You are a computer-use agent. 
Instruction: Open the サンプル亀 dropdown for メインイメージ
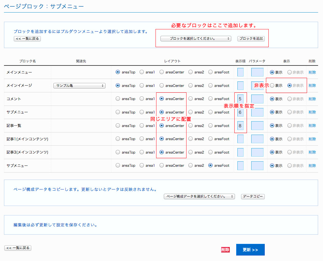pyautogui.click(x=79, y=86)
